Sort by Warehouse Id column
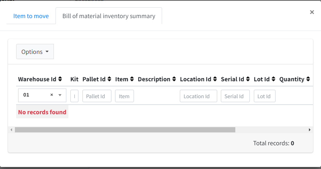321x169 pixels. click(x=60, y=79)
